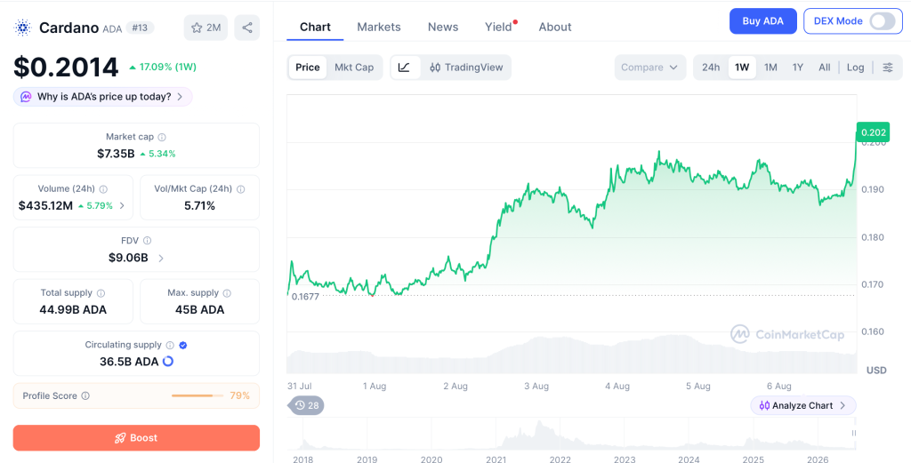Show Circulating supply info icon
Image resolution: width=911 pixels, height=463 pixels.
tap(170, 345)
